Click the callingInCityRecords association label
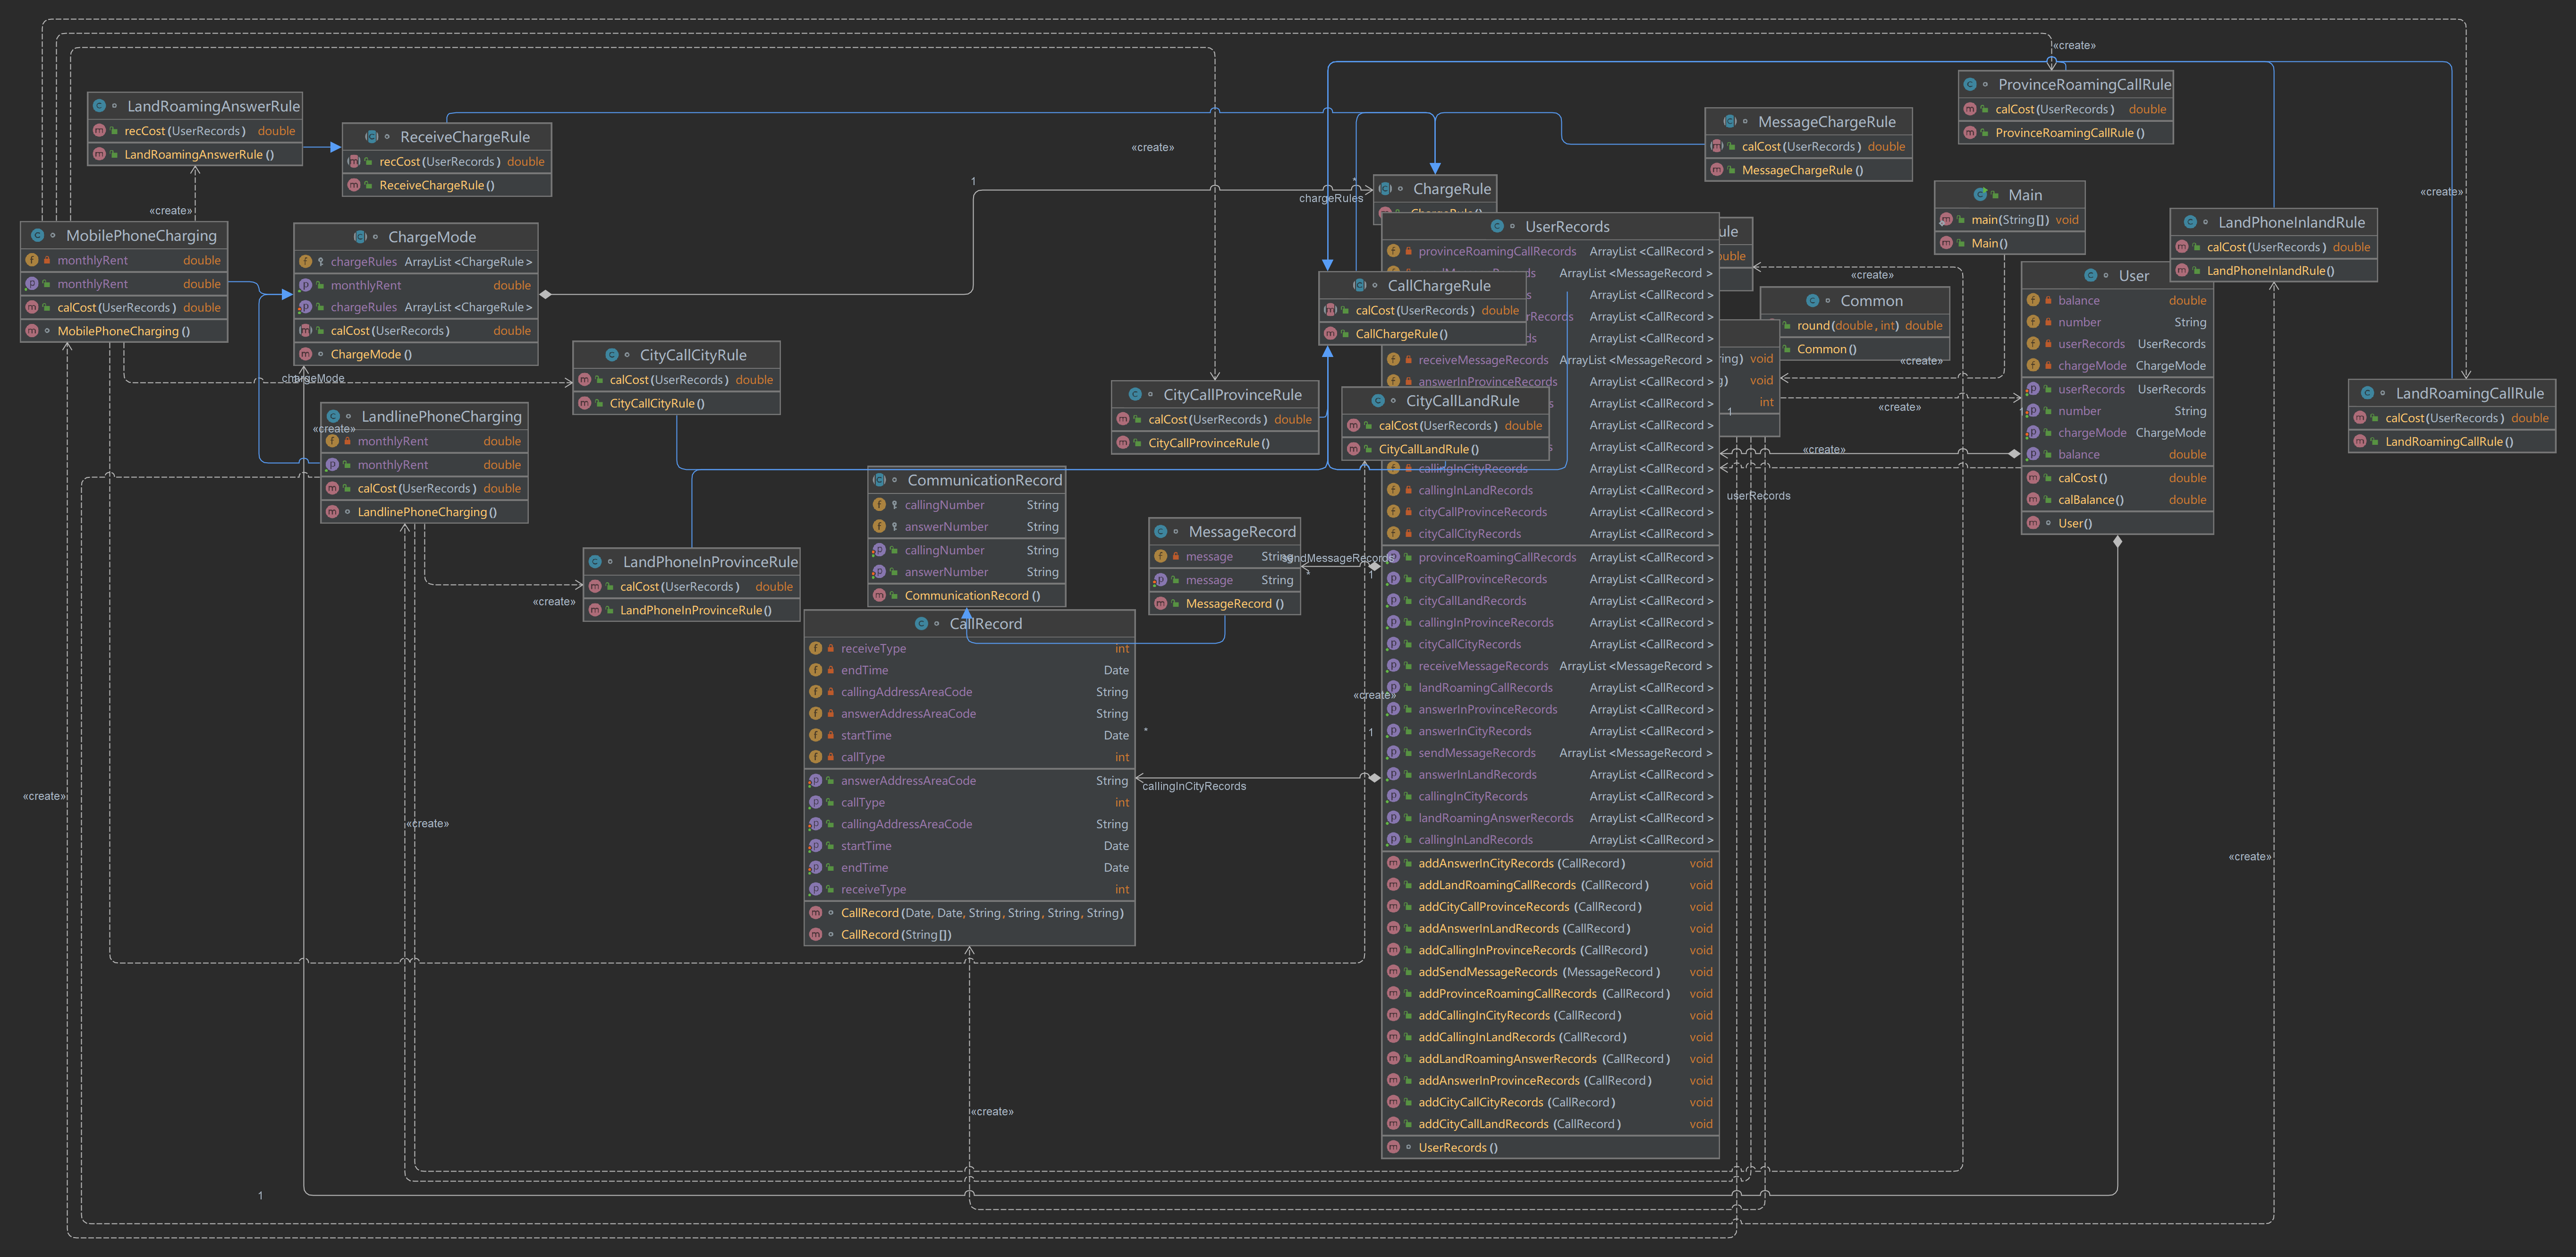2576x1257 pixels. 1194,787
